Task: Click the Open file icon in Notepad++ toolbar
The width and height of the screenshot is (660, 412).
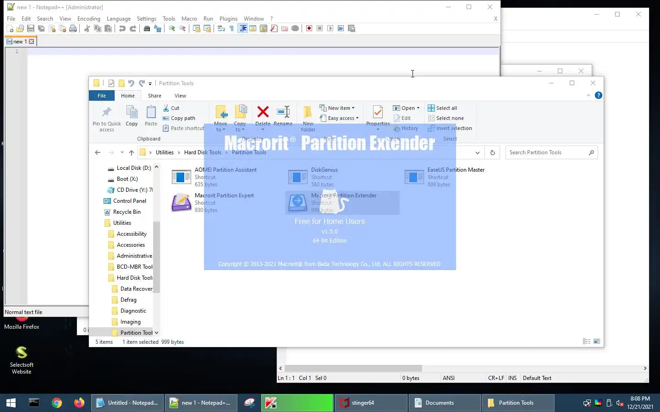Action: pos(20,28)
